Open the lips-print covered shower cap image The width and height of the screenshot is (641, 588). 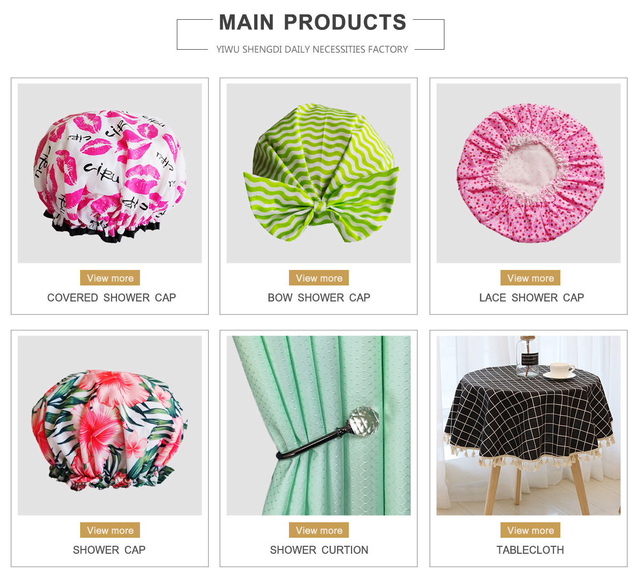point(110,173)
